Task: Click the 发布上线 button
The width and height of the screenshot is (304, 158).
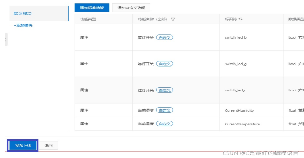Action: (23, 146)
